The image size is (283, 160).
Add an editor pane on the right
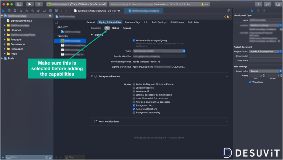[x=229, y=11]
